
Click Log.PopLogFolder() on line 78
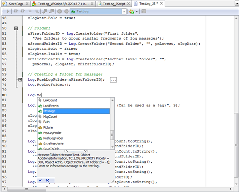[49, 84]
